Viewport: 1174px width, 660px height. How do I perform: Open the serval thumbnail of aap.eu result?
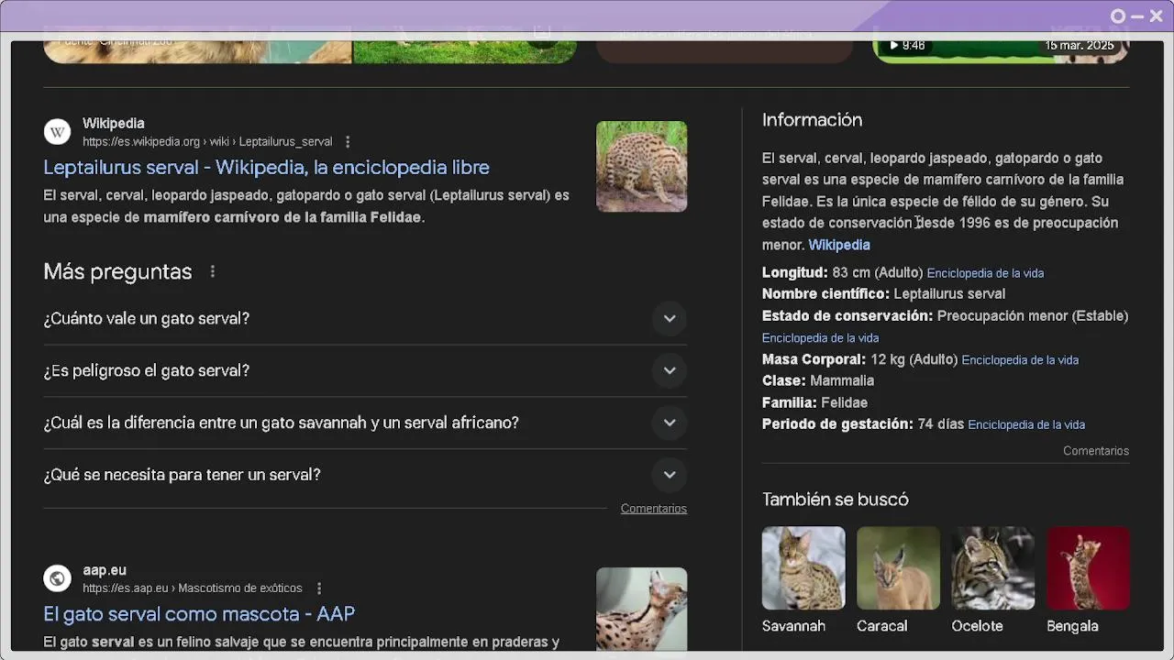tap(641, 609)
